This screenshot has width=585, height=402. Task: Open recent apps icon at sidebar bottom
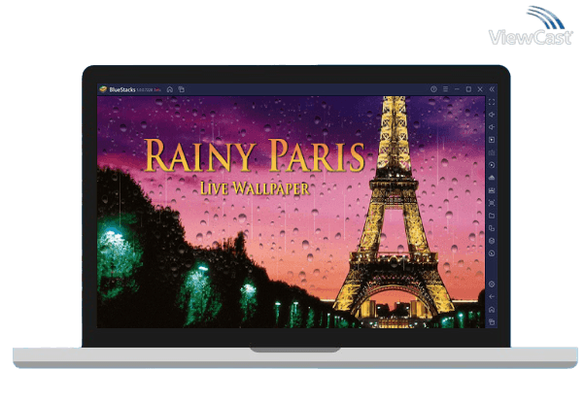pyautogui.click(x=492, y=321)
